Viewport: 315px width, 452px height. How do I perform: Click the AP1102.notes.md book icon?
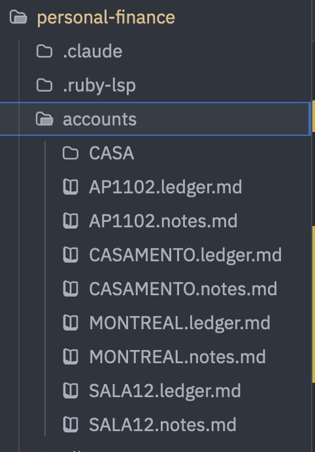tap(71, 221)
